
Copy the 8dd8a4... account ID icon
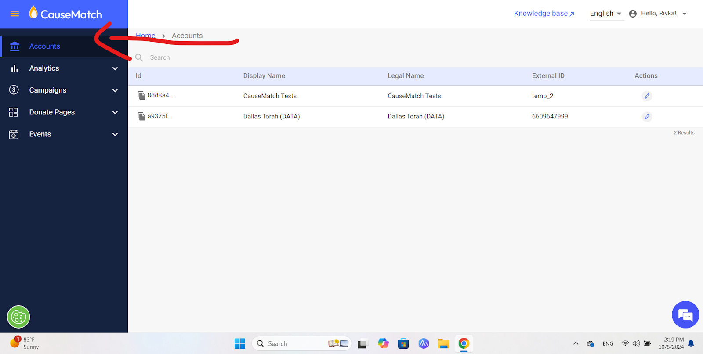coord(141,95)
